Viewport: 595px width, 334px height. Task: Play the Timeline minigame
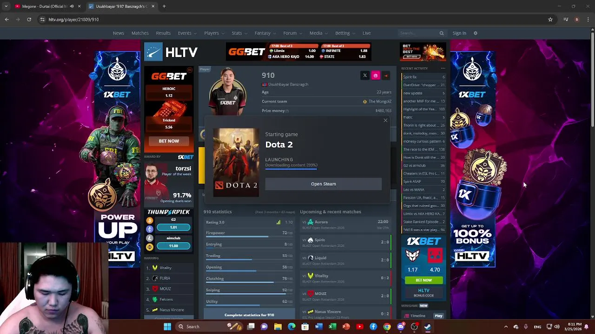438,316
